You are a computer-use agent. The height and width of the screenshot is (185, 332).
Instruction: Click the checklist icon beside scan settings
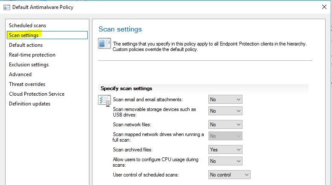pyautogui.click(x=104, y=100)
